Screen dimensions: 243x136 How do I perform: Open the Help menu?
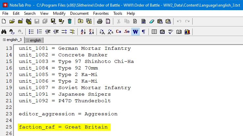point(131,13)
